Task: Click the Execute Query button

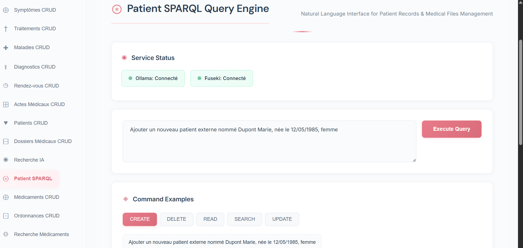Action: coord(451,129)
